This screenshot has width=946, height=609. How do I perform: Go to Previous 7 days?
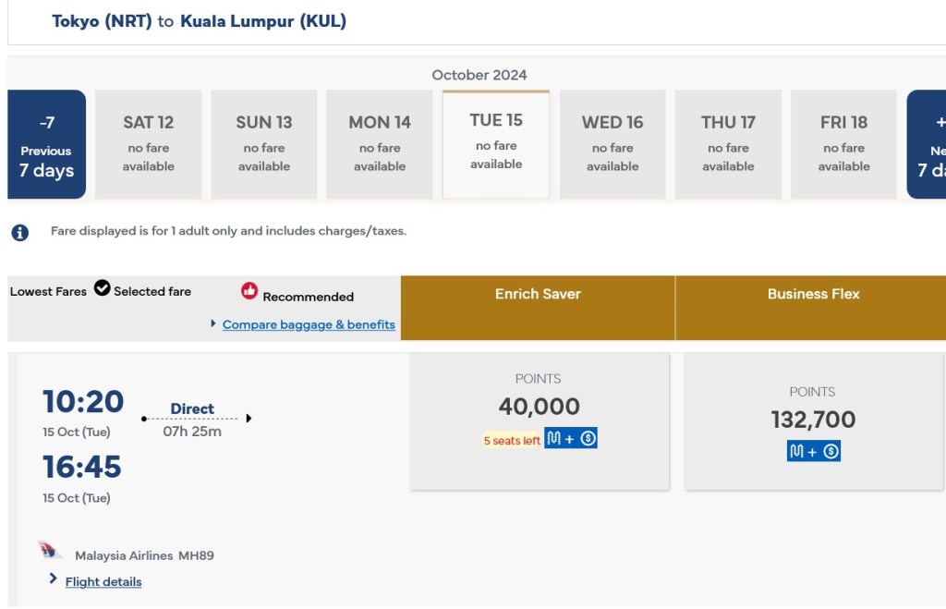pyautogui.click(x=46, y=145)
